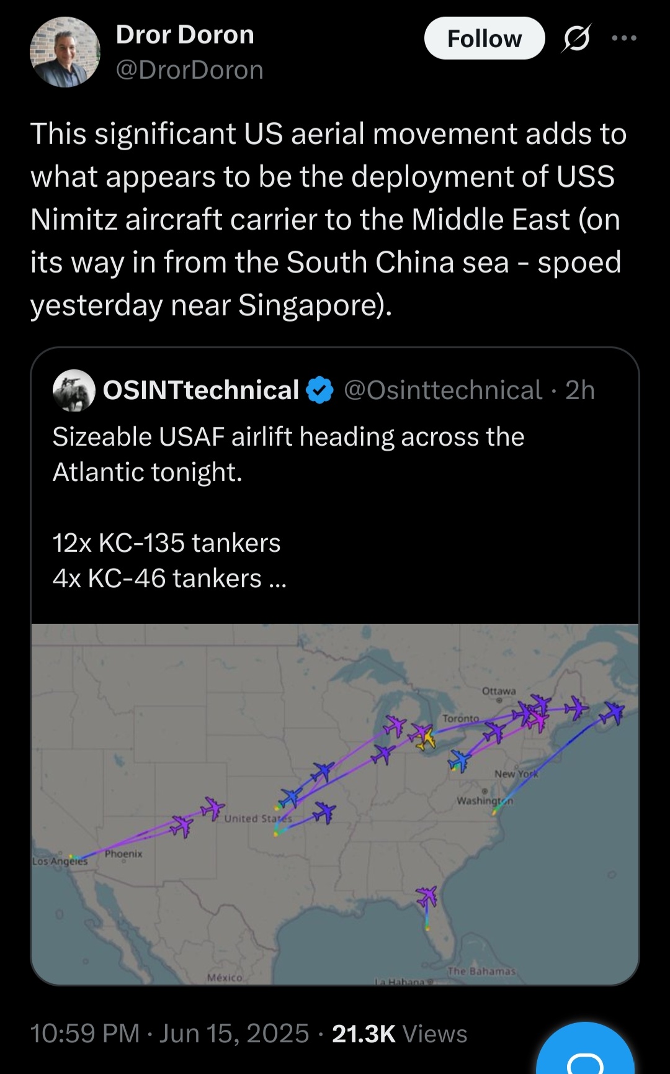Viewport: 670px width, 1074px height.
Task: Tap the purple plane icon over Florida
Action: (x=427, y=896)
